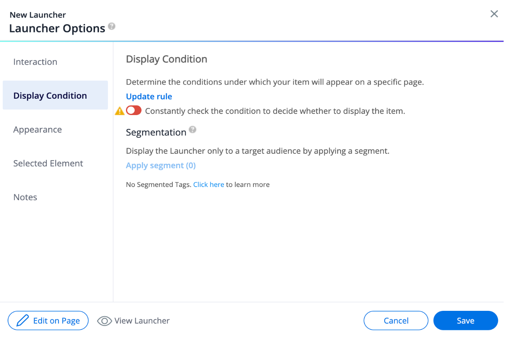Enable constant condition checking toggle
The height and width of the screenshot is (340, 507).
click(134, 110)
